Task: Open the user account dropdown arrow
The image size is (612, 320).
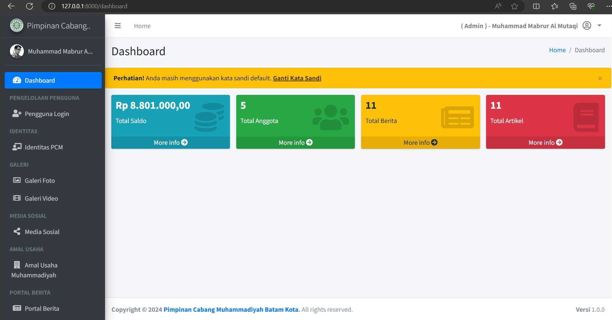Action: (599, 25)
